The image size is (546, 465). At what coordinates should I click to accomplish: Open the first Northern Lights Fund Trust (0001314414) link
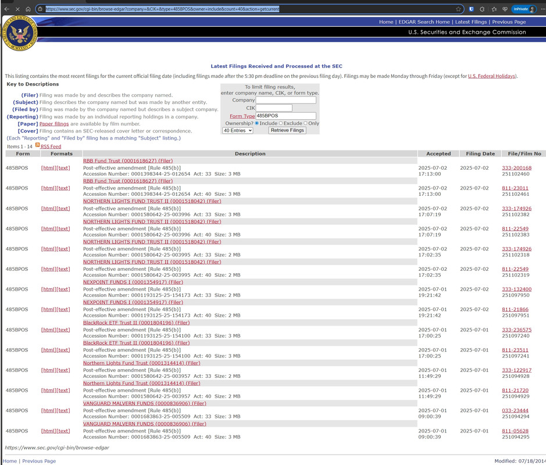(141, 363)
